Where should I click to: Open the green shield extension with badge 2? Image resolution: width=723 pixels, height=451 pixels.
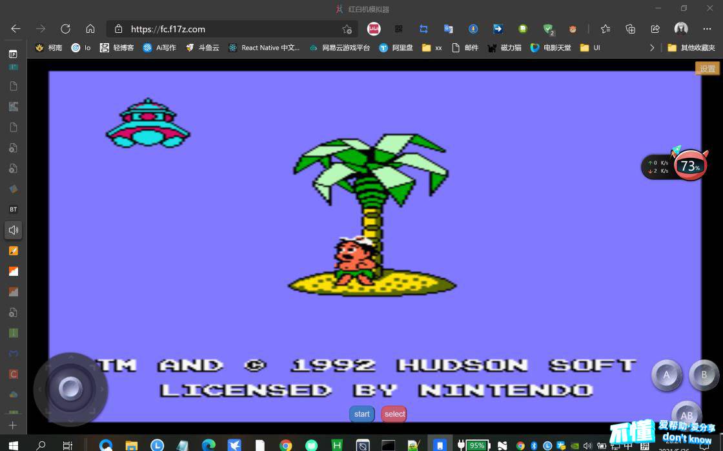[548, 30]
